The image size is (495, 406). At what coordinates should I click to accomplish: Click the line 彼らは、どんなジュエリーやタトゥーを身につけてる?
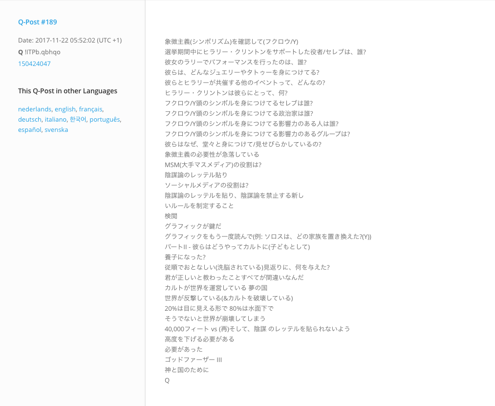tap(242, 72)
